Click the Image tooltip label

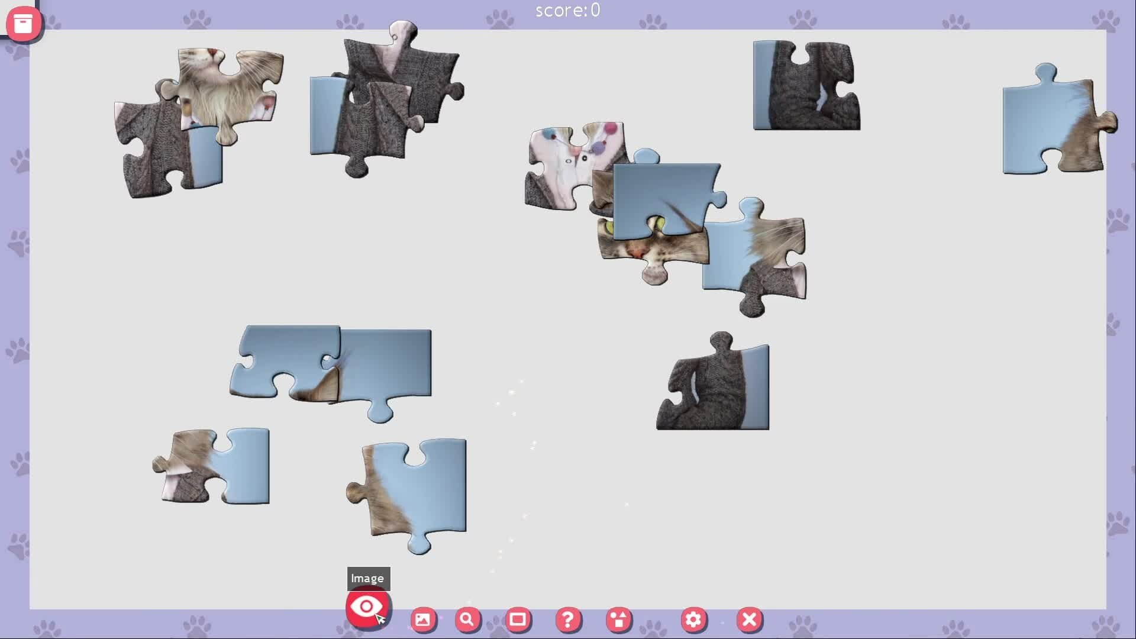click(x=368, y=579)
